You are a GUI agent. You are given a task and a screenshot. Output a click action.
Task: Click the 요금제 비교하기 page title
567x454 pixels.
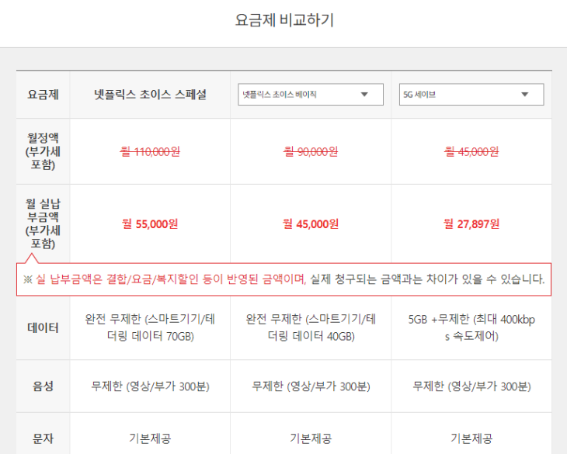click(x=284, y=20)
